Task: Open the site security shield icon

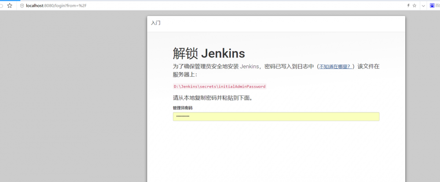Action: [22, 6]
